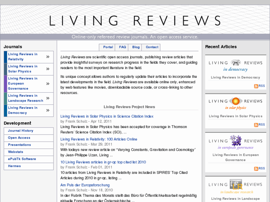This screenshot has width=270, height=202.
Task: Click RSS icon under Living Reviews in Solar Physics
Action: [256, 125]
